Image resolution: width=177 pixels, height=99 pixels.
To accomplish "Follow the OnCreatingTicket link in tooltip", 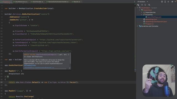I will [30, 65].
